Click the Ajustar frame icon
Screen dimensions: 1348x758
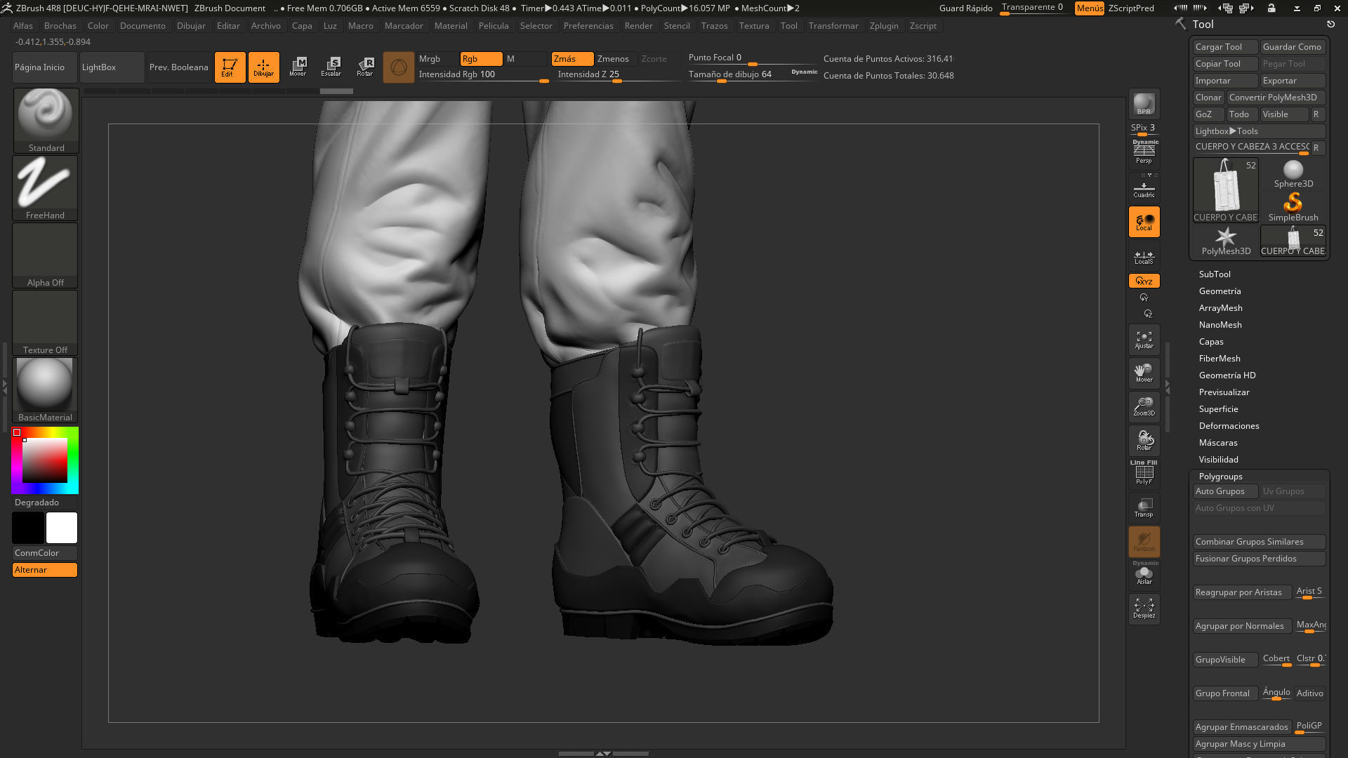point(1144,340)
